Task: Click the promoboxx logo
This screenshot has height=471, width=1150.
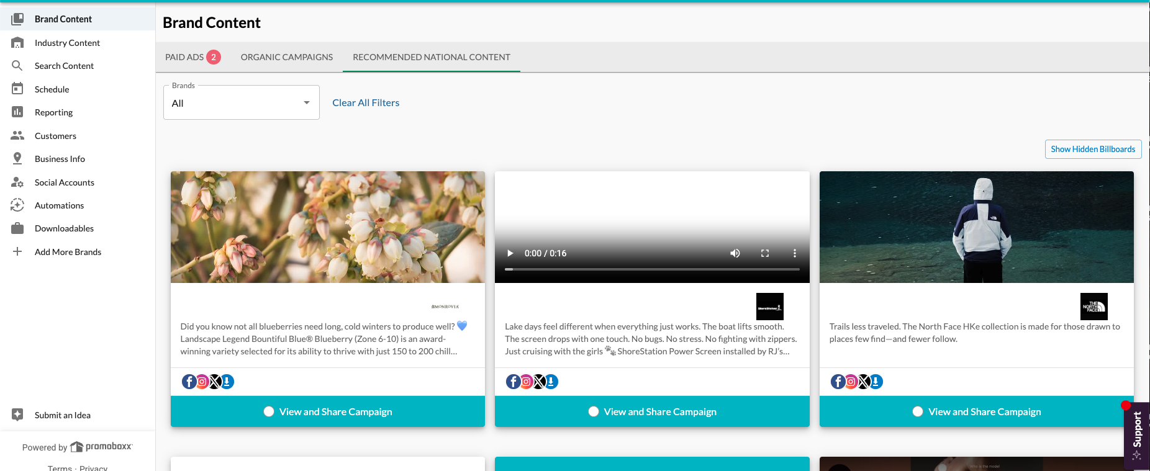Action: coord(101,447)
